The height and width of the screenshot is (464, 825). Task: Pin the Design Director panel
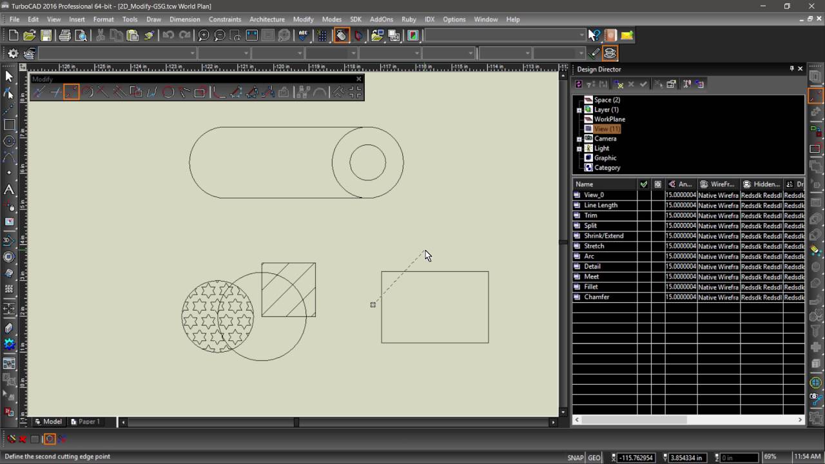click(x=791, y=69)
